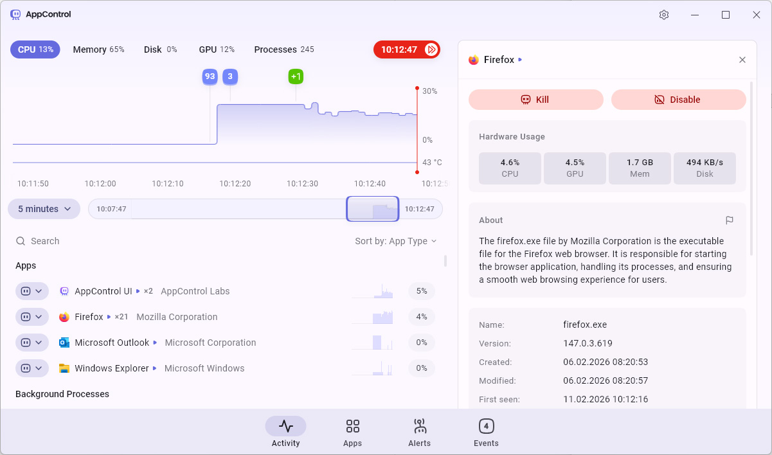Open the Events tab
This screenshot has height=455, width=772.
point(486,432)
